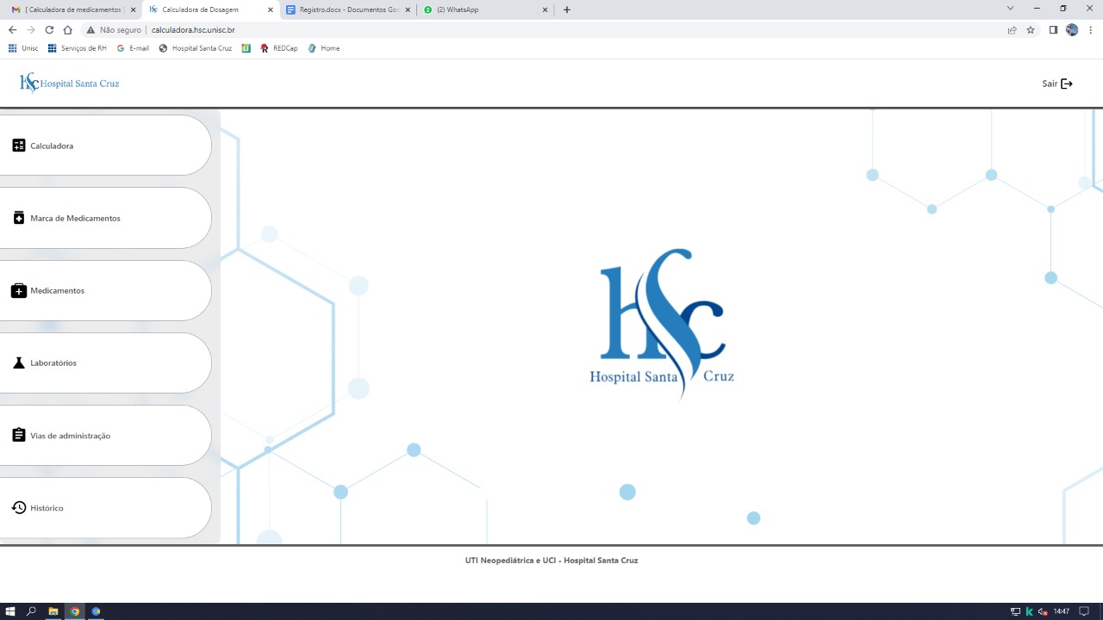
Task: Bookmark this page with the star icon
Action: (1031, 29)
